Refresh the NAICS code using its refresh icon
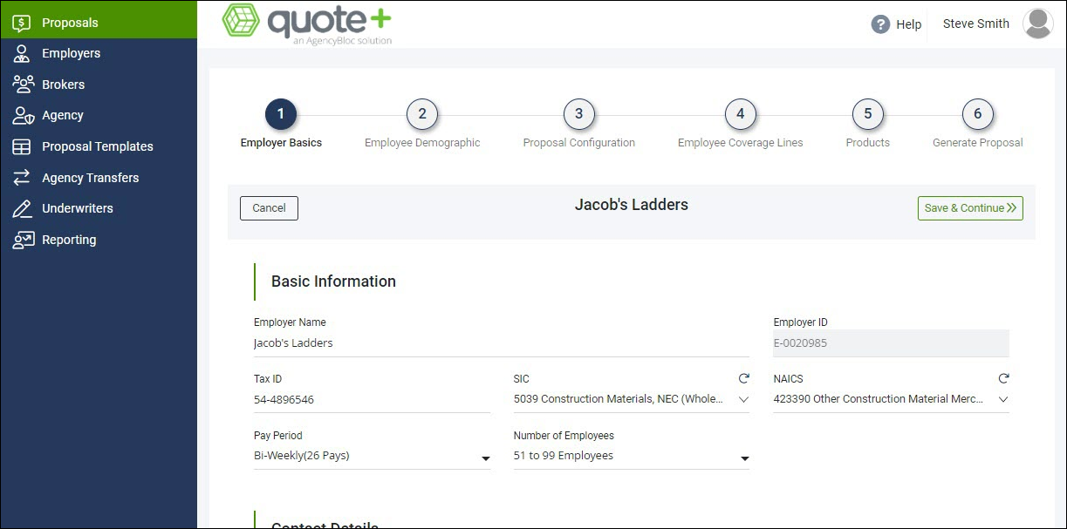Screen dimensions: 1067x529 (1003, 378)
